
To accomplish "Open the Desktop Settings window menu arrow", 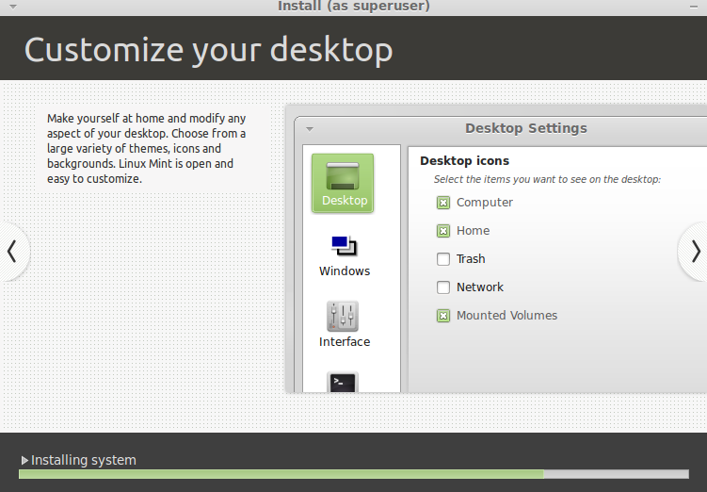I will [310, 129].
